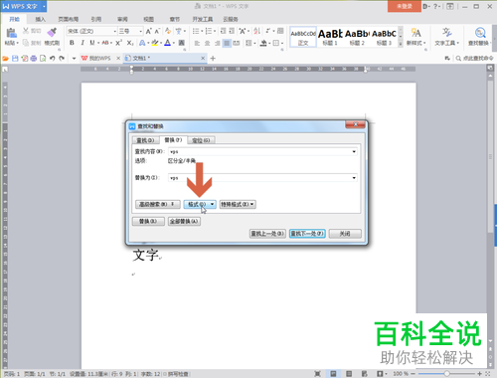Image resolution: width=497 pixels, height=378 pixels.
Task: Click the Replace All button
Action: (184, 221)
